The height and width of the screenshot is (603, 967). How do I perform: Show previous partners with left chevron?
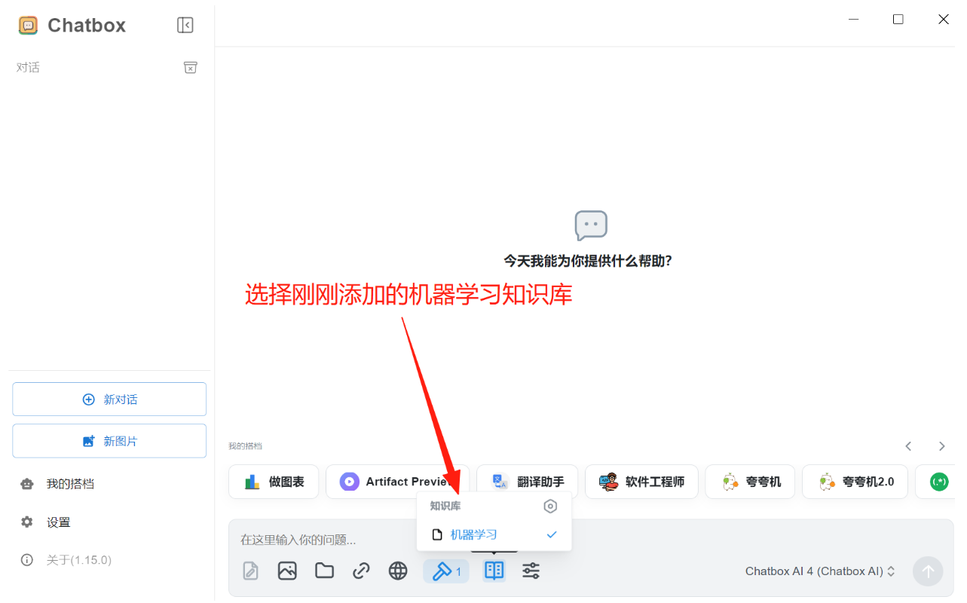pos(909,446)
